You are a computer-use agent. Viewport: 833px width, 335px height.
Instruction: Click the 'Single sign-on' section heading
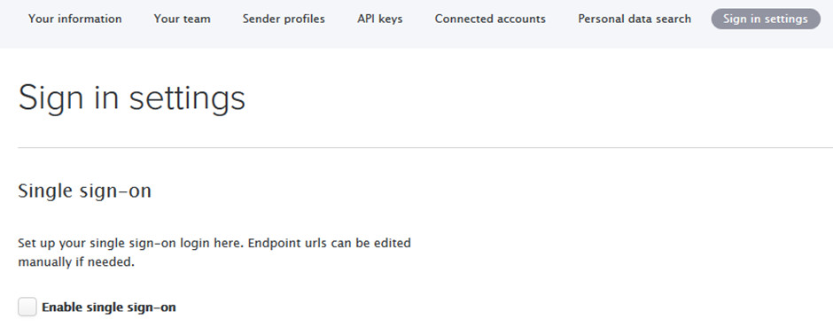[84, 191]
